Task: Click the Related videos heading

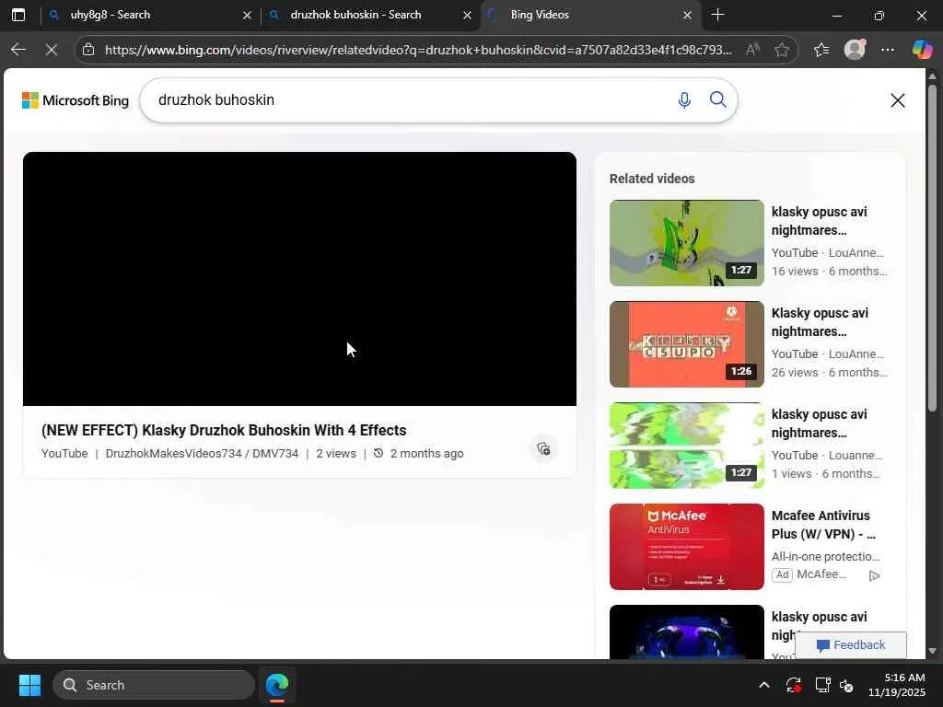Action: point(652,179)
